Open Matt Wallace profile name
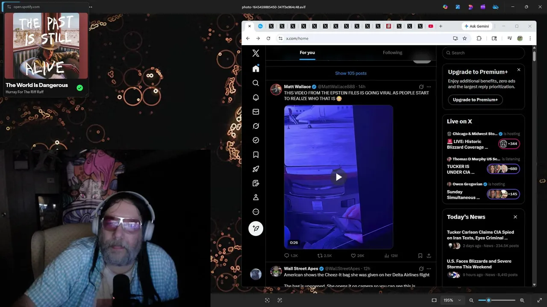Screen dimensions: 547x307 (297, 87)
